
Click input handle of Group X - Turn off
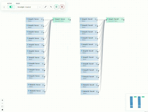click(x=106, y=20)
